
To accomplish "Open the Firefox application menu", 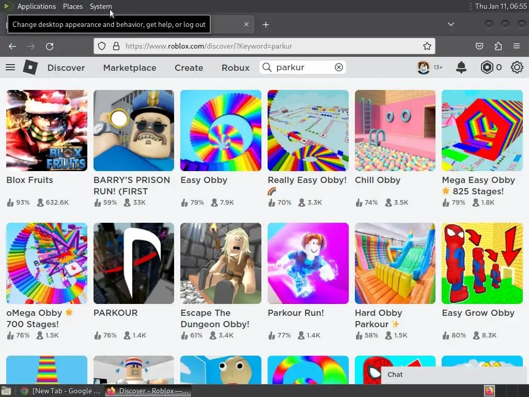I will tap(517, 46).
